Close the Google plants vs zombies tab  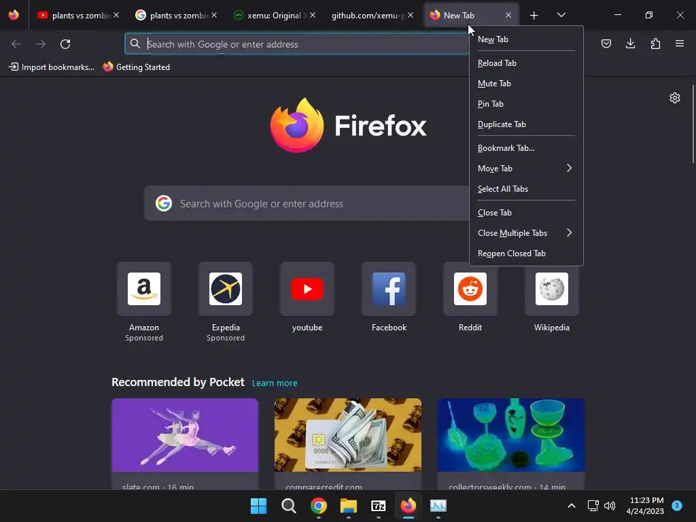tap(214, 15)
